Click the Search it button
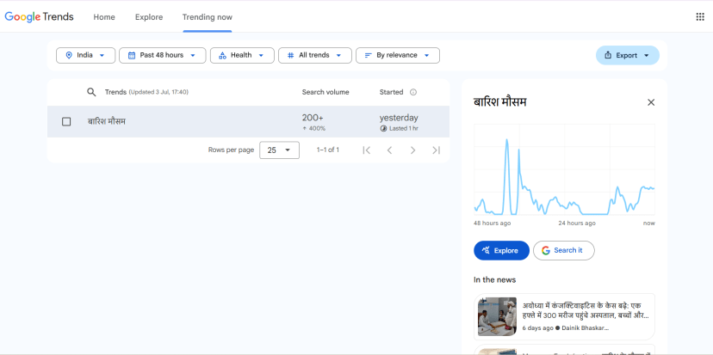Image resolution: width=713 pixels, height=355 pixels. click(563, 251)
